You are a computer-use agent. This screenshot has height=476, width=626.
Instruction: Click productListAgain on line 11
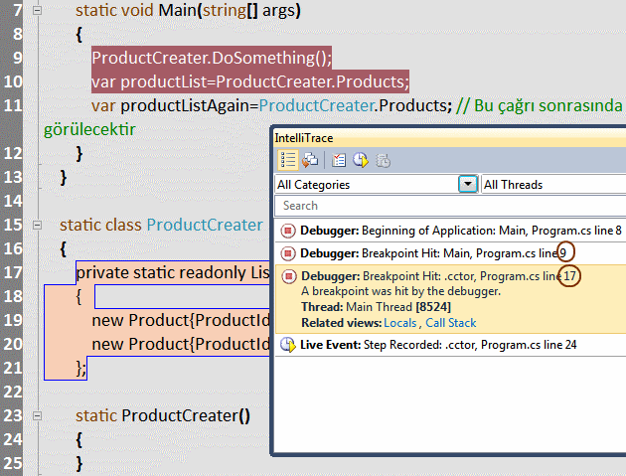[x=185, y=105]
